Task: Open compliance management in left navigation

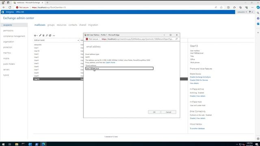Action: tap(14, 36)
